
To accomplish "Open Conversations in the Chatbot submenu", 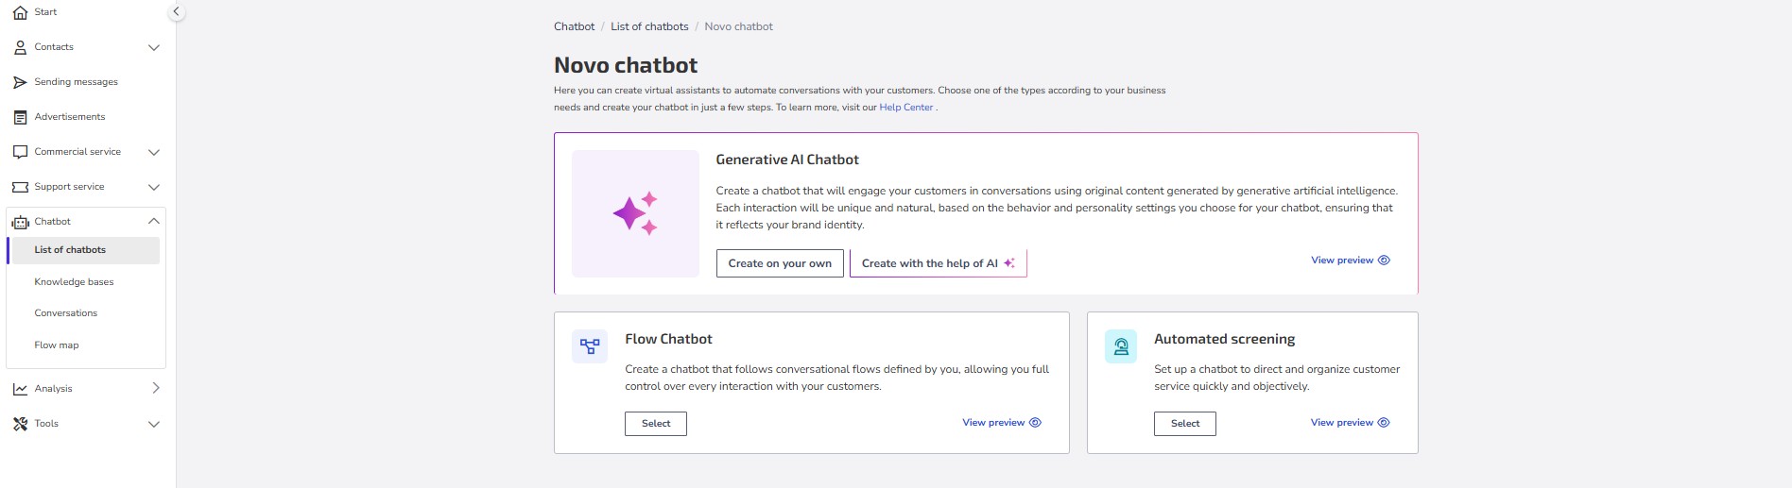I will (x=66, y=313).
